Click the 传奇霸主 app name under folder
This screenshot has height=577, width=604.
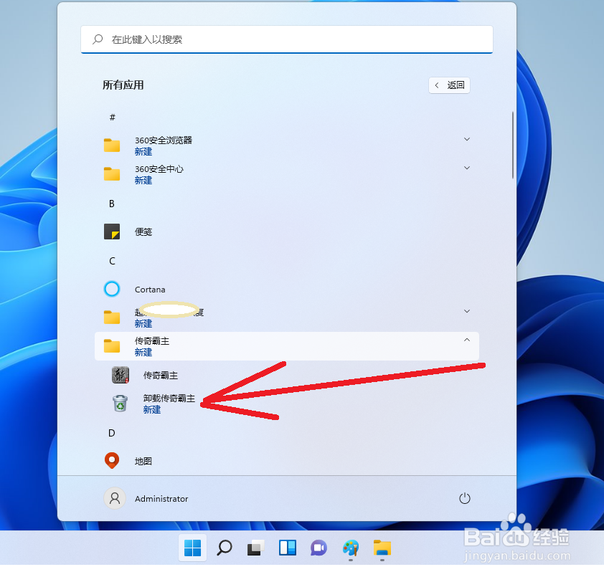pos(161,376)
